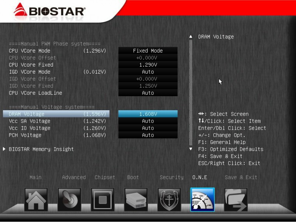Click the Vcc SA reading (1.242V)
The image size is (296, 222).
point(95,121)
